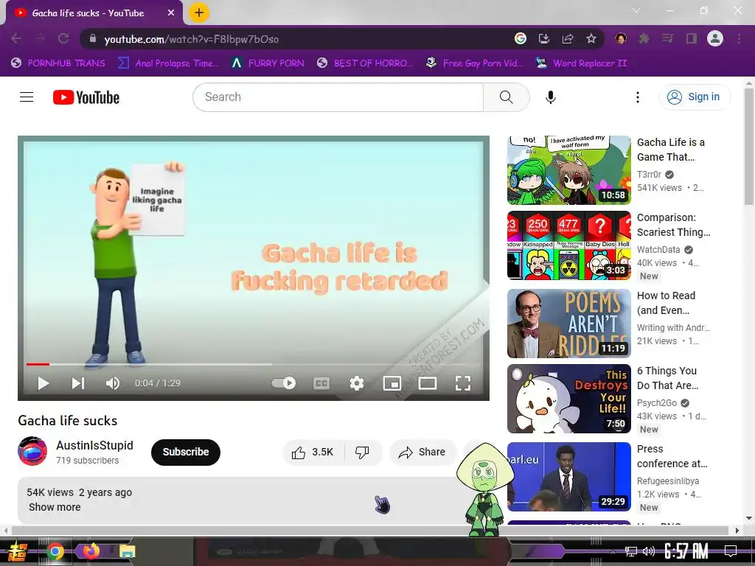The height and width of the screenshot is (566, 755).
Task: Open the Windows Start button on the taskbar
Action: (16, 551)
